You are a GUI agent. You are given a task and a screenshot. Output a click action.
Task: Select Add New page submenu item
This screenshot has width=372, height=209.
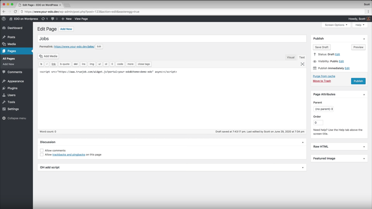(8, 64)
